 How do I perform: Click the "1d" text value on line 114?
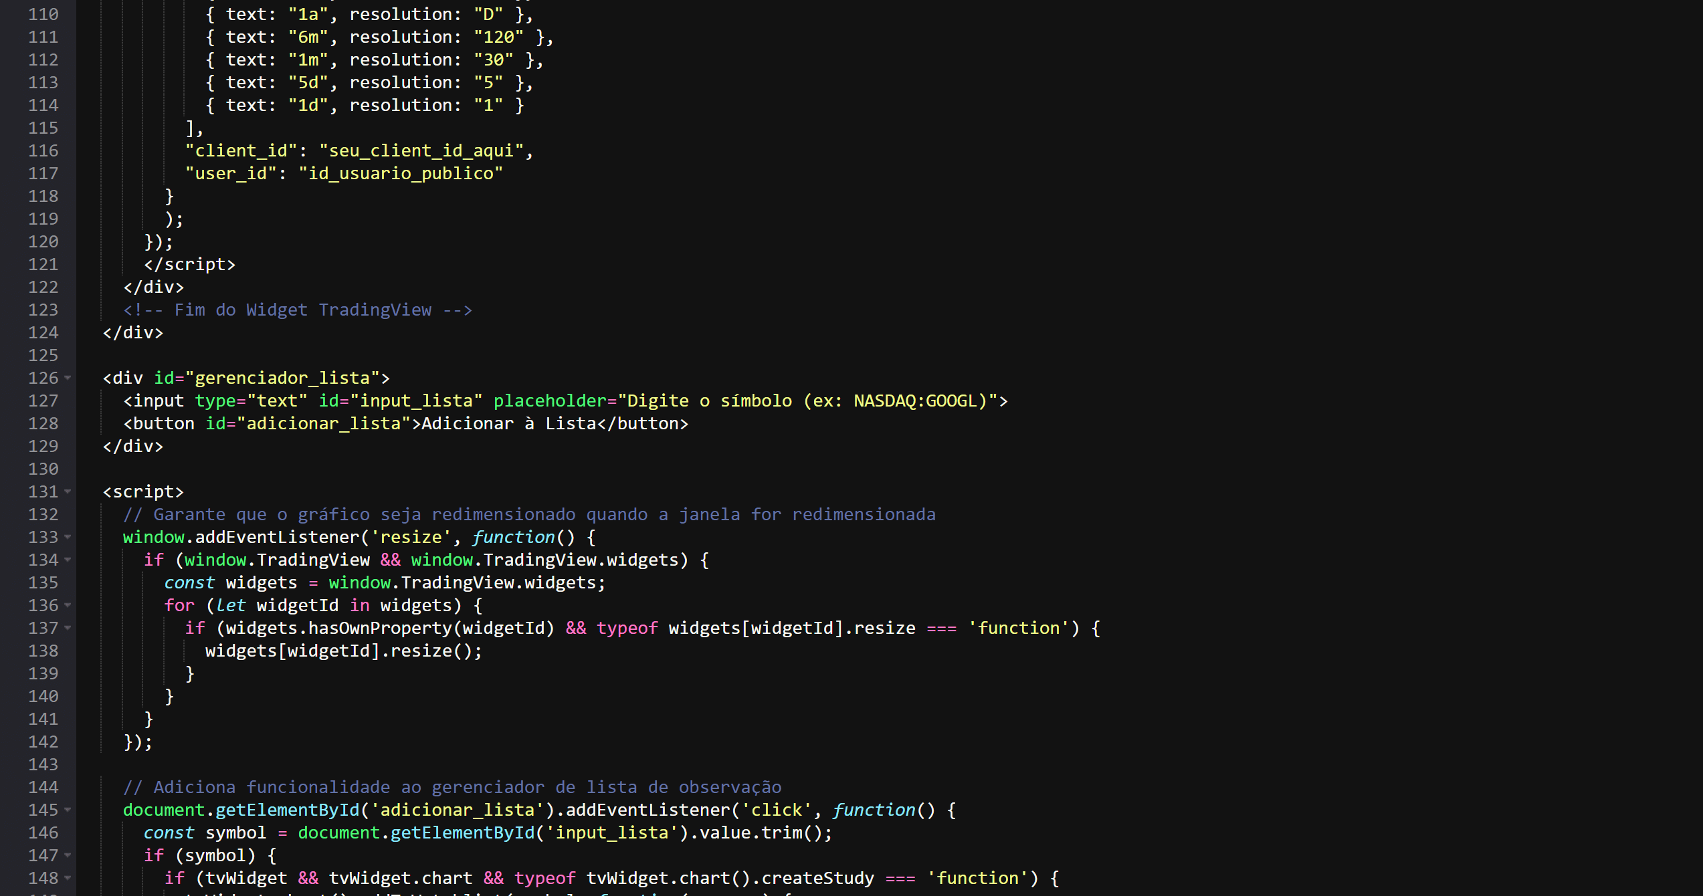click(x=308, y=106)
